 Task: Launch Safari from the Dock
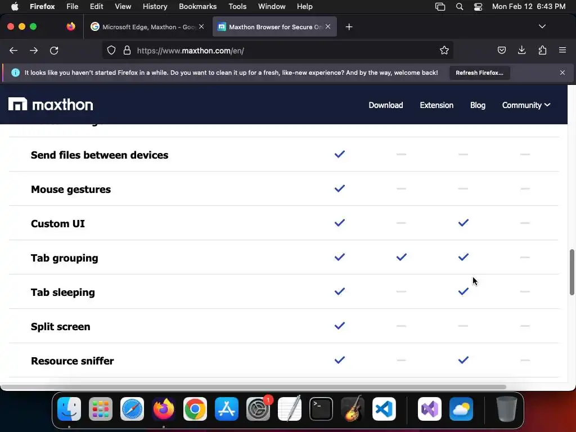click(132, 409)
